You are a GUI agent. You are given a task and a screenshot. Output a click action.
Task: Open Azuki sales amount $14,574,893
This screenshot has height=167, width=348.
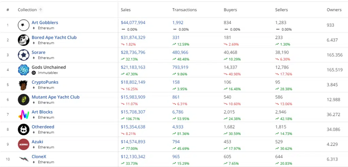(x=133, y=142)
